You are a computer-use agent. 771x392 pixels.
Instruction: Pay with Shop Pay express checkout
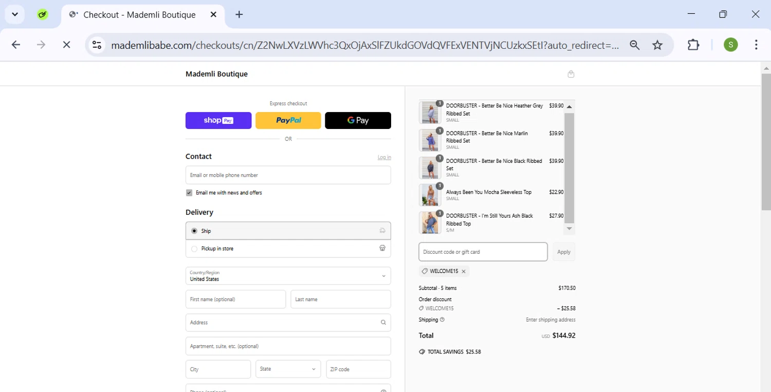218,120
